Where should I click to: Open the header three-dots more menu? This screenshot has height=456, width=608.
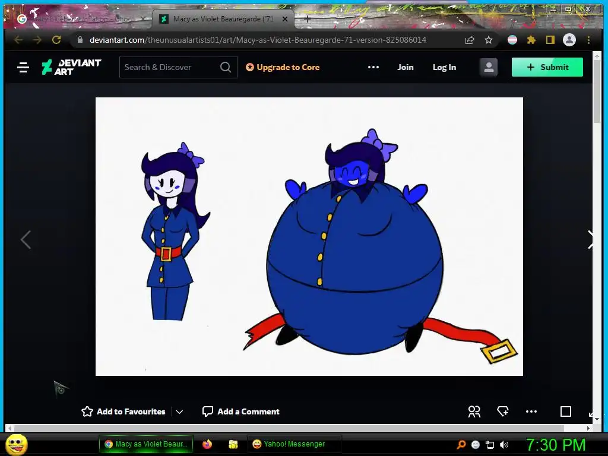[373, 67]
